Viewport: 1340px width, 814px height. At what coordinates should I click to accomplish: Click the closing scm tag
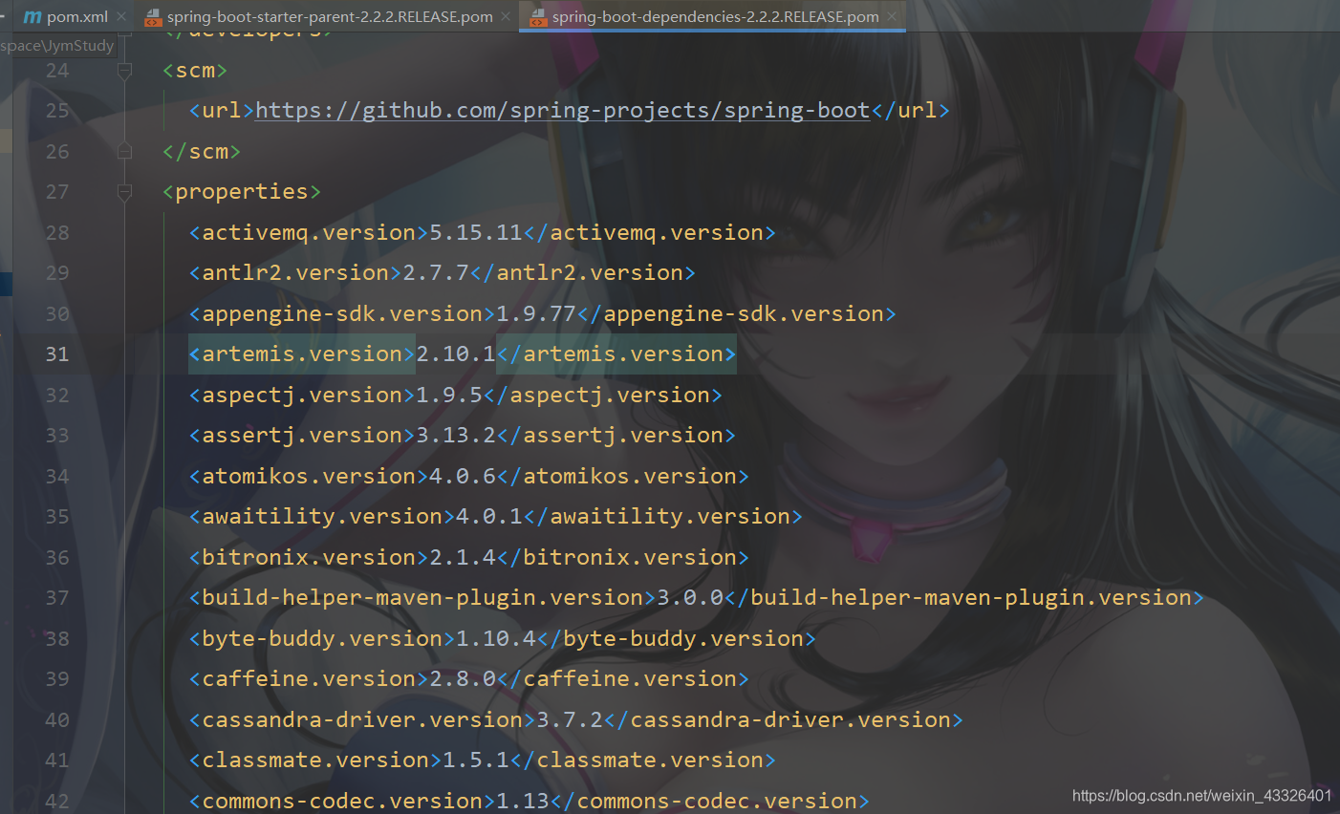click(202, 152)
